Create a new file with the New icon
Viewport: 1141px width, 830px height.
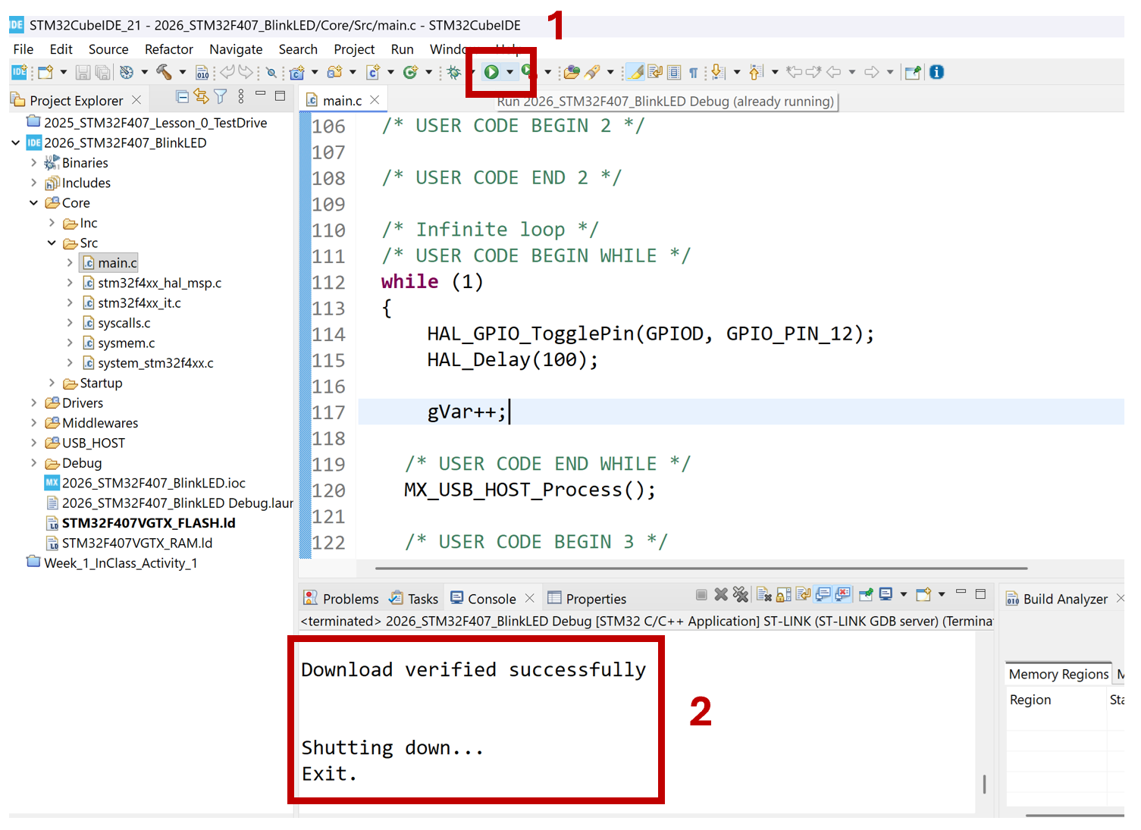pos(45,72)
